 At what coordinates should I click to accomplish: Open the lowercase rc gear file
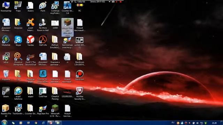point(67,58)
